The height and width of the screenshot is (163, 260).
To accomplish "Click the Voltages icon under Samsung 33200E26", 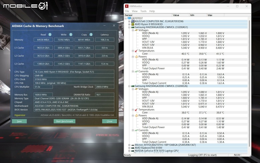I will point(136,89).
